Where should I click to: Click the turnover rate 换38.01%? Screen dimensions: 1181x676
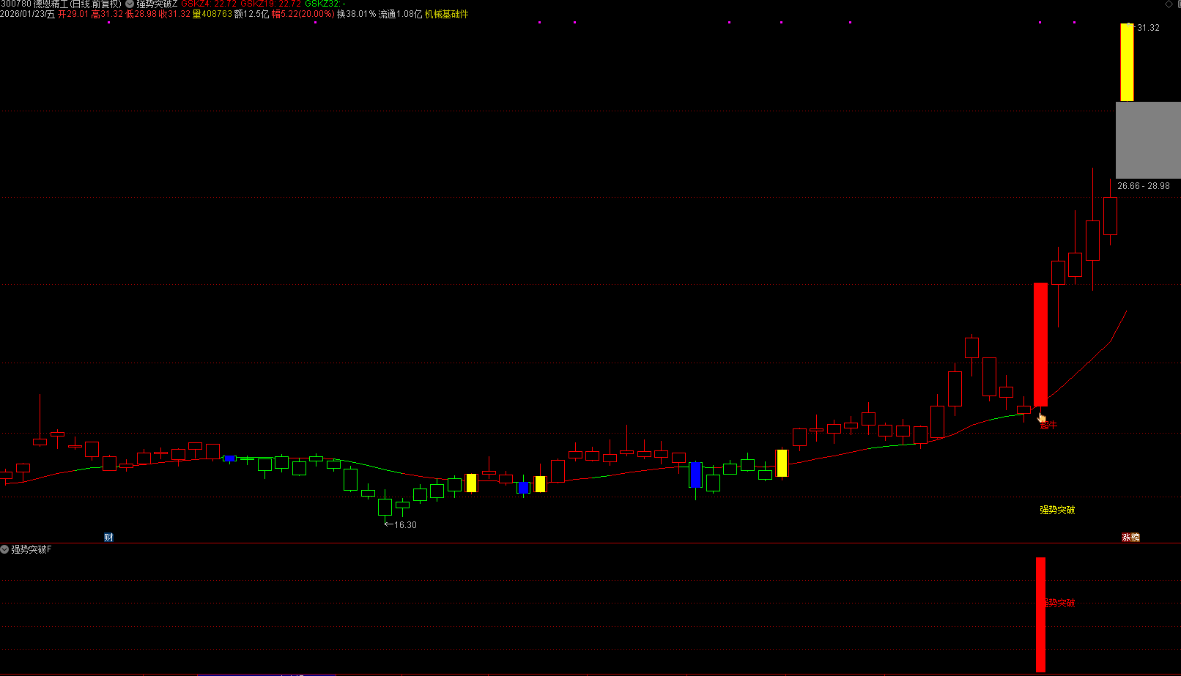click(356, 14)
